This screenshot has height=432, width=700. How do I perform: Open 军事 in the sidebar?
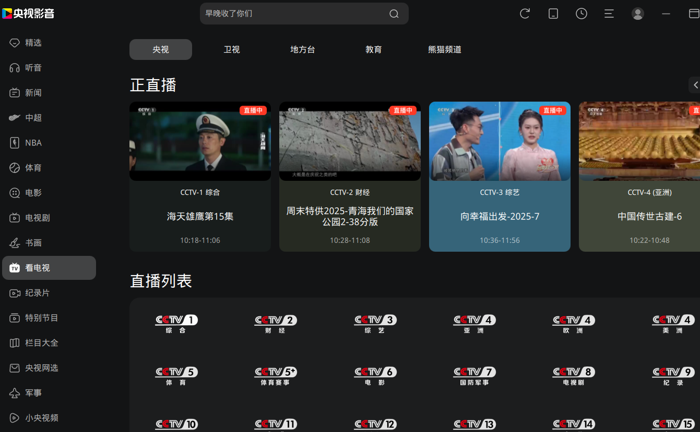point(49,393)
